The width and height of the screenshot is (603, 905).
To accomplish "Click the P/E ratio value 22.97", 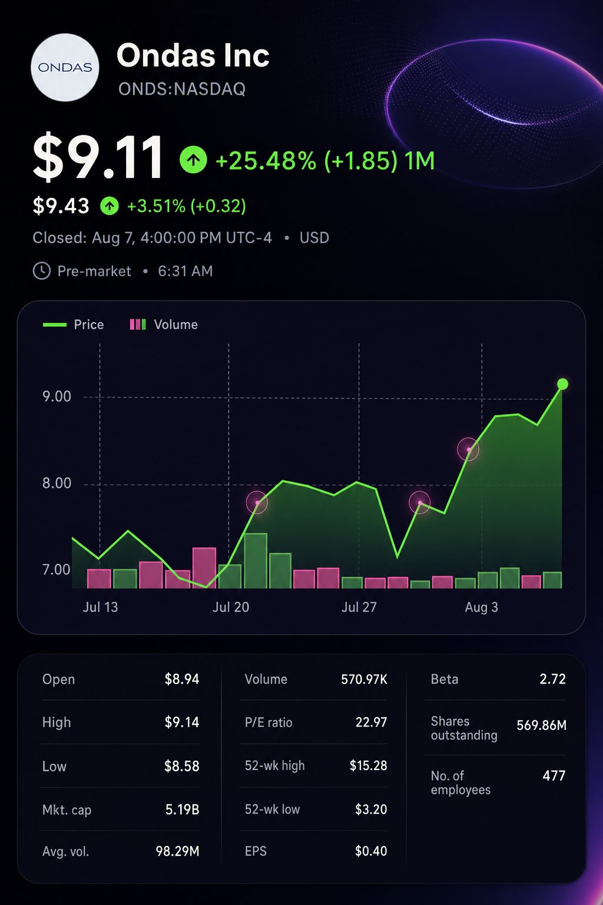I will [x=372, y=722].
